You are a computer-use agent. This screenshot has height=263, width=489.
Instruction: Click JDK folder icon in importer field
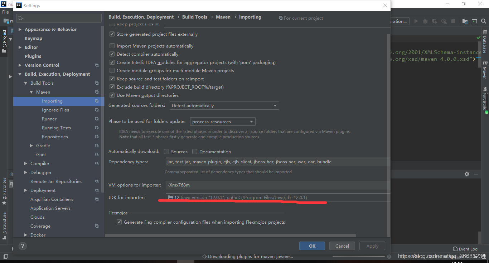[170, 198]
